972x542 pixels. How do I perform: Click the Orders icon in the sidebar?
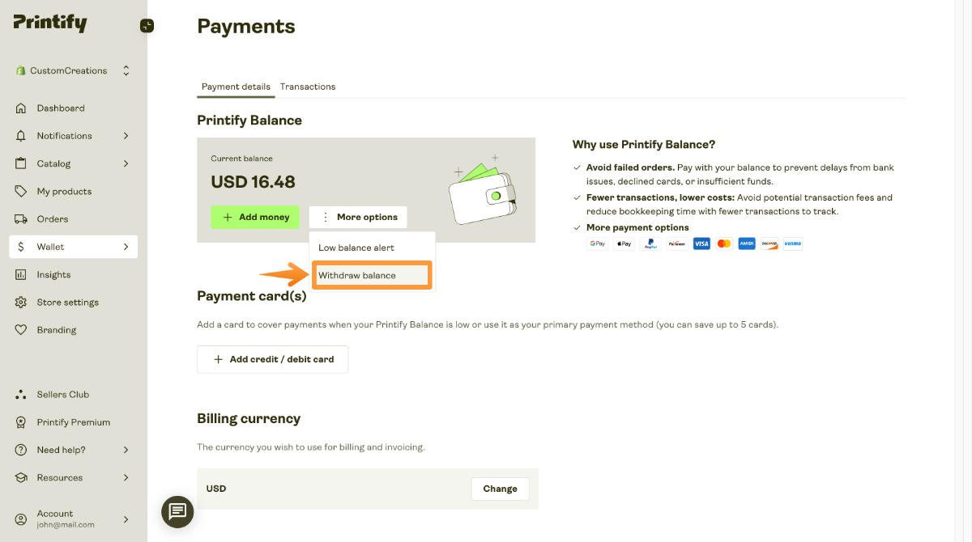(20, 218)
